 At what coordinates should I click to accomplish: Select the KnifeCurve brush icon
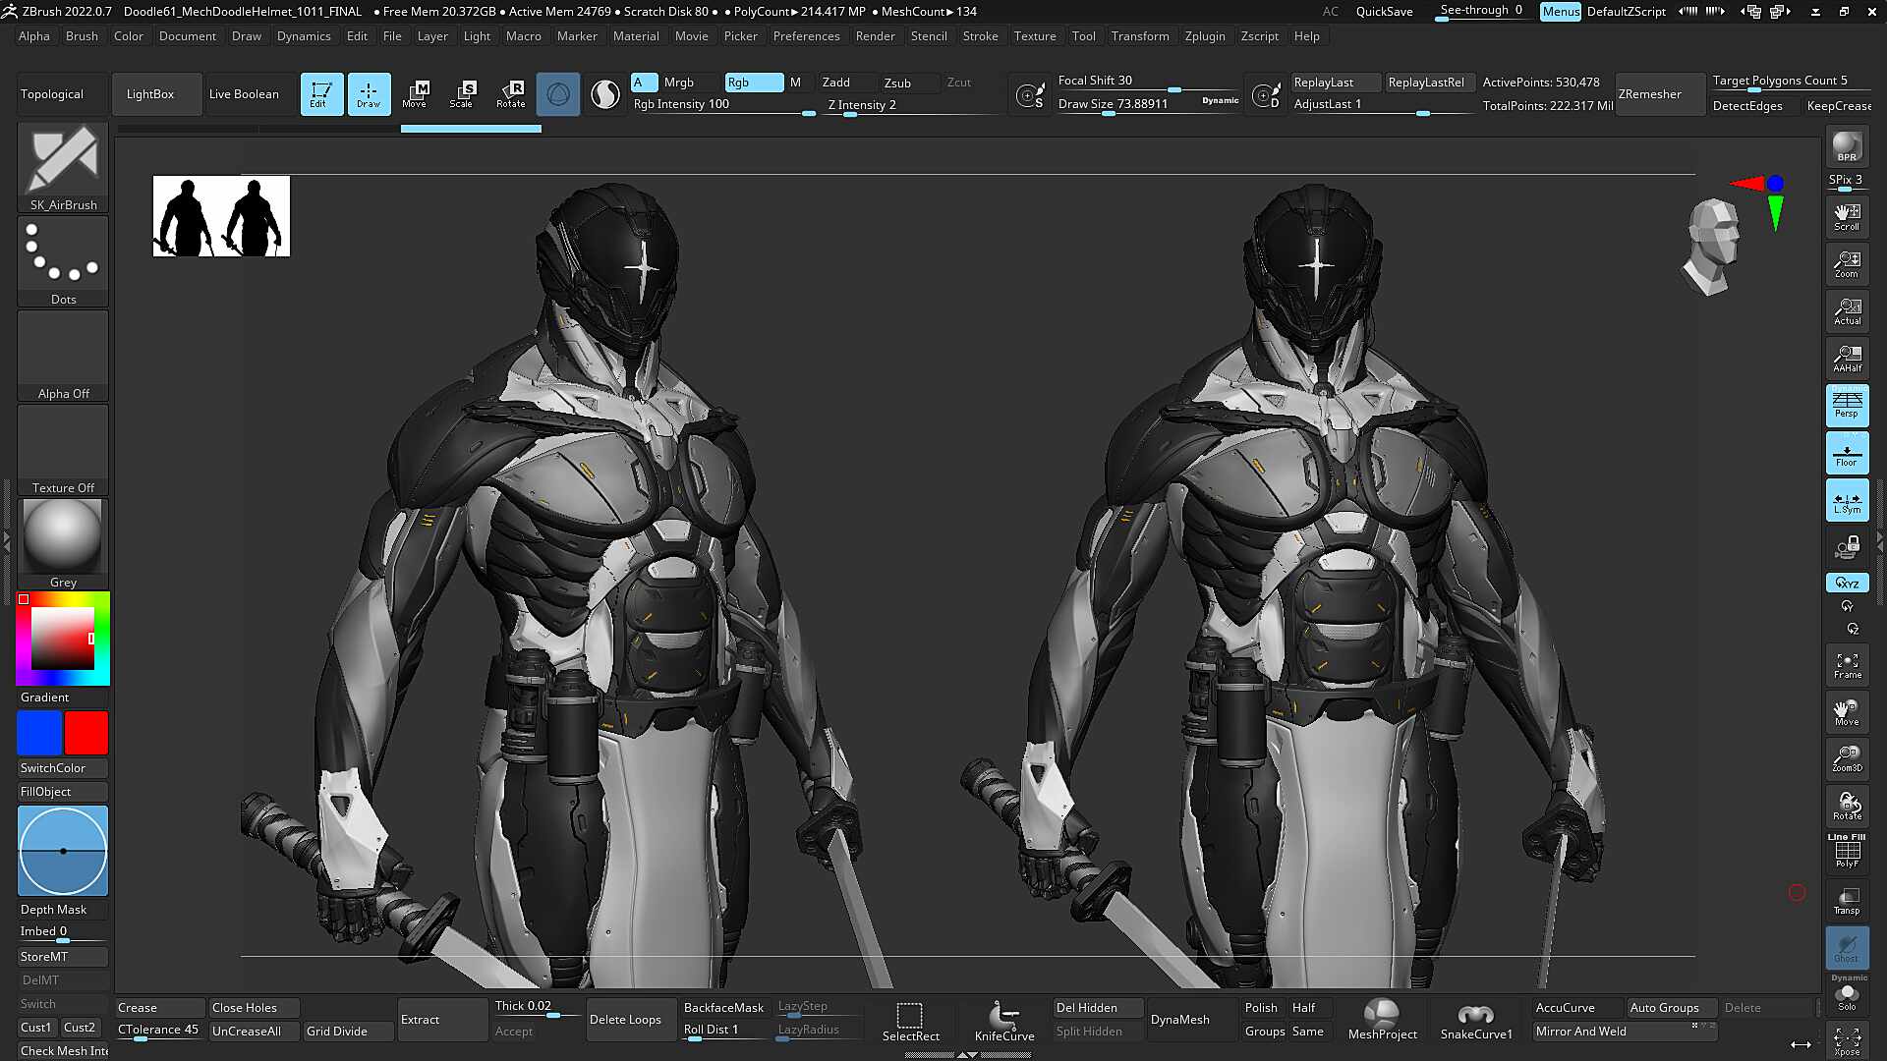point(1004,1020)
